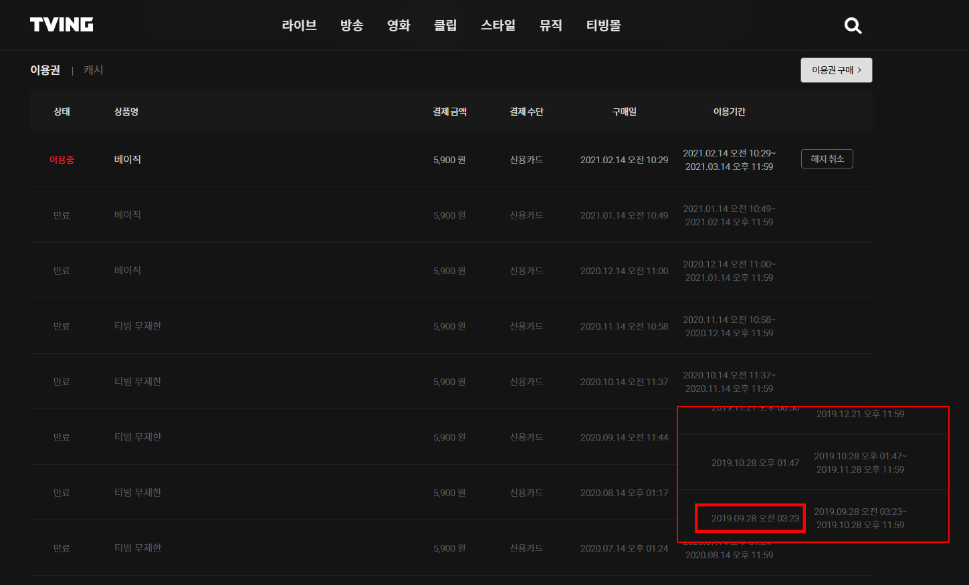Go to the 뮤직 section

551,25
